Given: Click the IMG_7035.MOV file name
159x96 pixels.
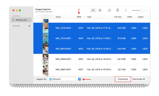Looking at the screenshot, I should click(63, 28).
